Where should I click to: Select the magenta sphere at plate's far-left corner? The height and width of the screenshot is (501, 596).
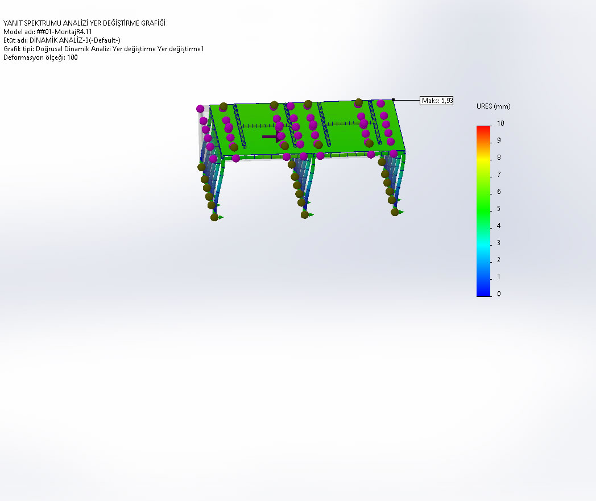point(200,109)
